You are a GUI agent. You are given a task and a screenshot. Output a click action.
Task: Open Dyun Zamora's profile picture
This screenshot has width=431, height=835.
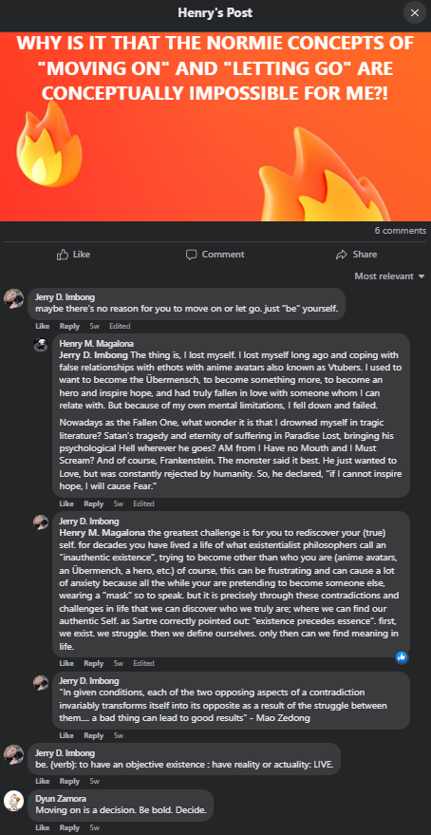(13, 801)
